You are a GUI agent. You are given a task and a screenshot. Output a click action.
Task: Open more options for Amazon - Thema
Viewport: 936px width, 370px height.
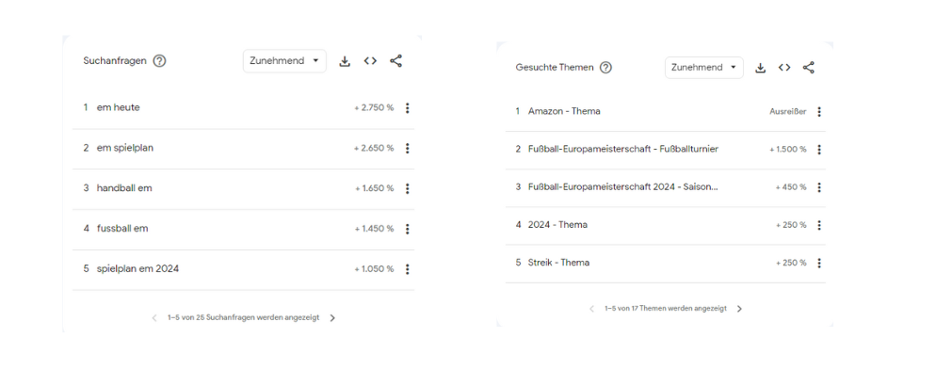(x=819, y=112)
